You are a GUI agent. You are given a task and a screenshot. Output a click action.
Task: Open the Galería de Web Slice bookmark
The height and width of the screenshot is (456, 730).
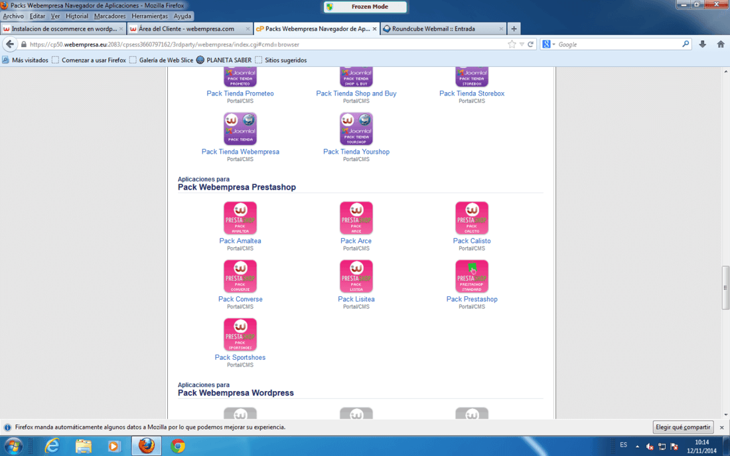point(161,60)
